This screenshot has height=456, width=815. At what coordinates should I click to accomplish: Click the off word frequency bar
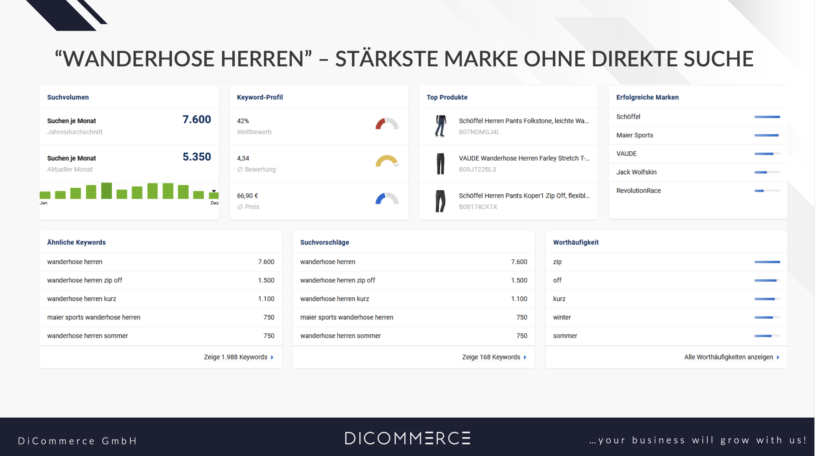[767, 280]
